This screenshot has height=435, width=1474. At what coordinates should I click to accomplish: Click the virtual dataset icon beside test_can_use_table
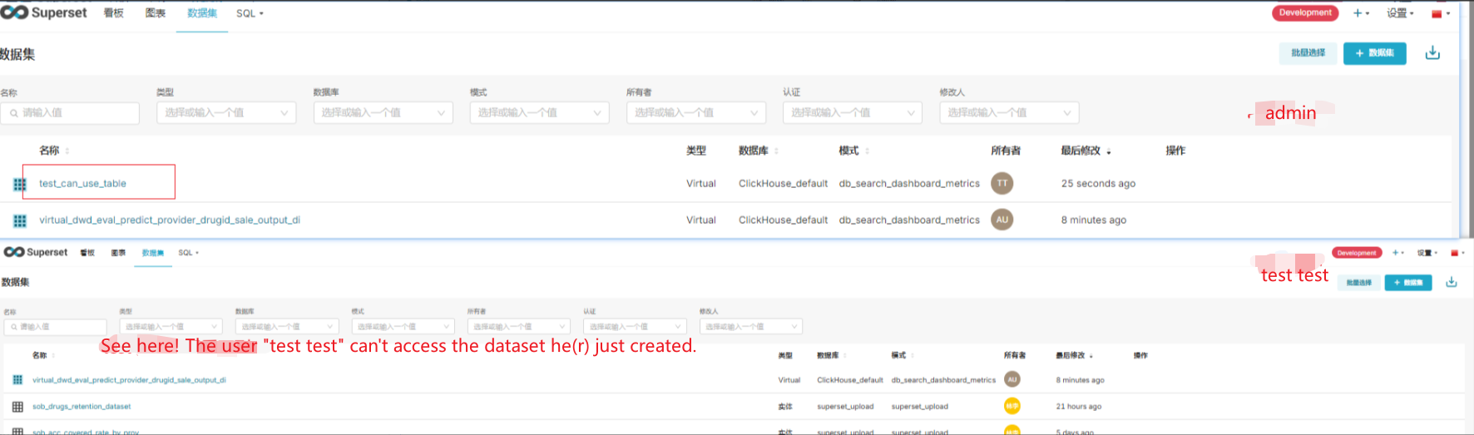click(x=20, y=185)
